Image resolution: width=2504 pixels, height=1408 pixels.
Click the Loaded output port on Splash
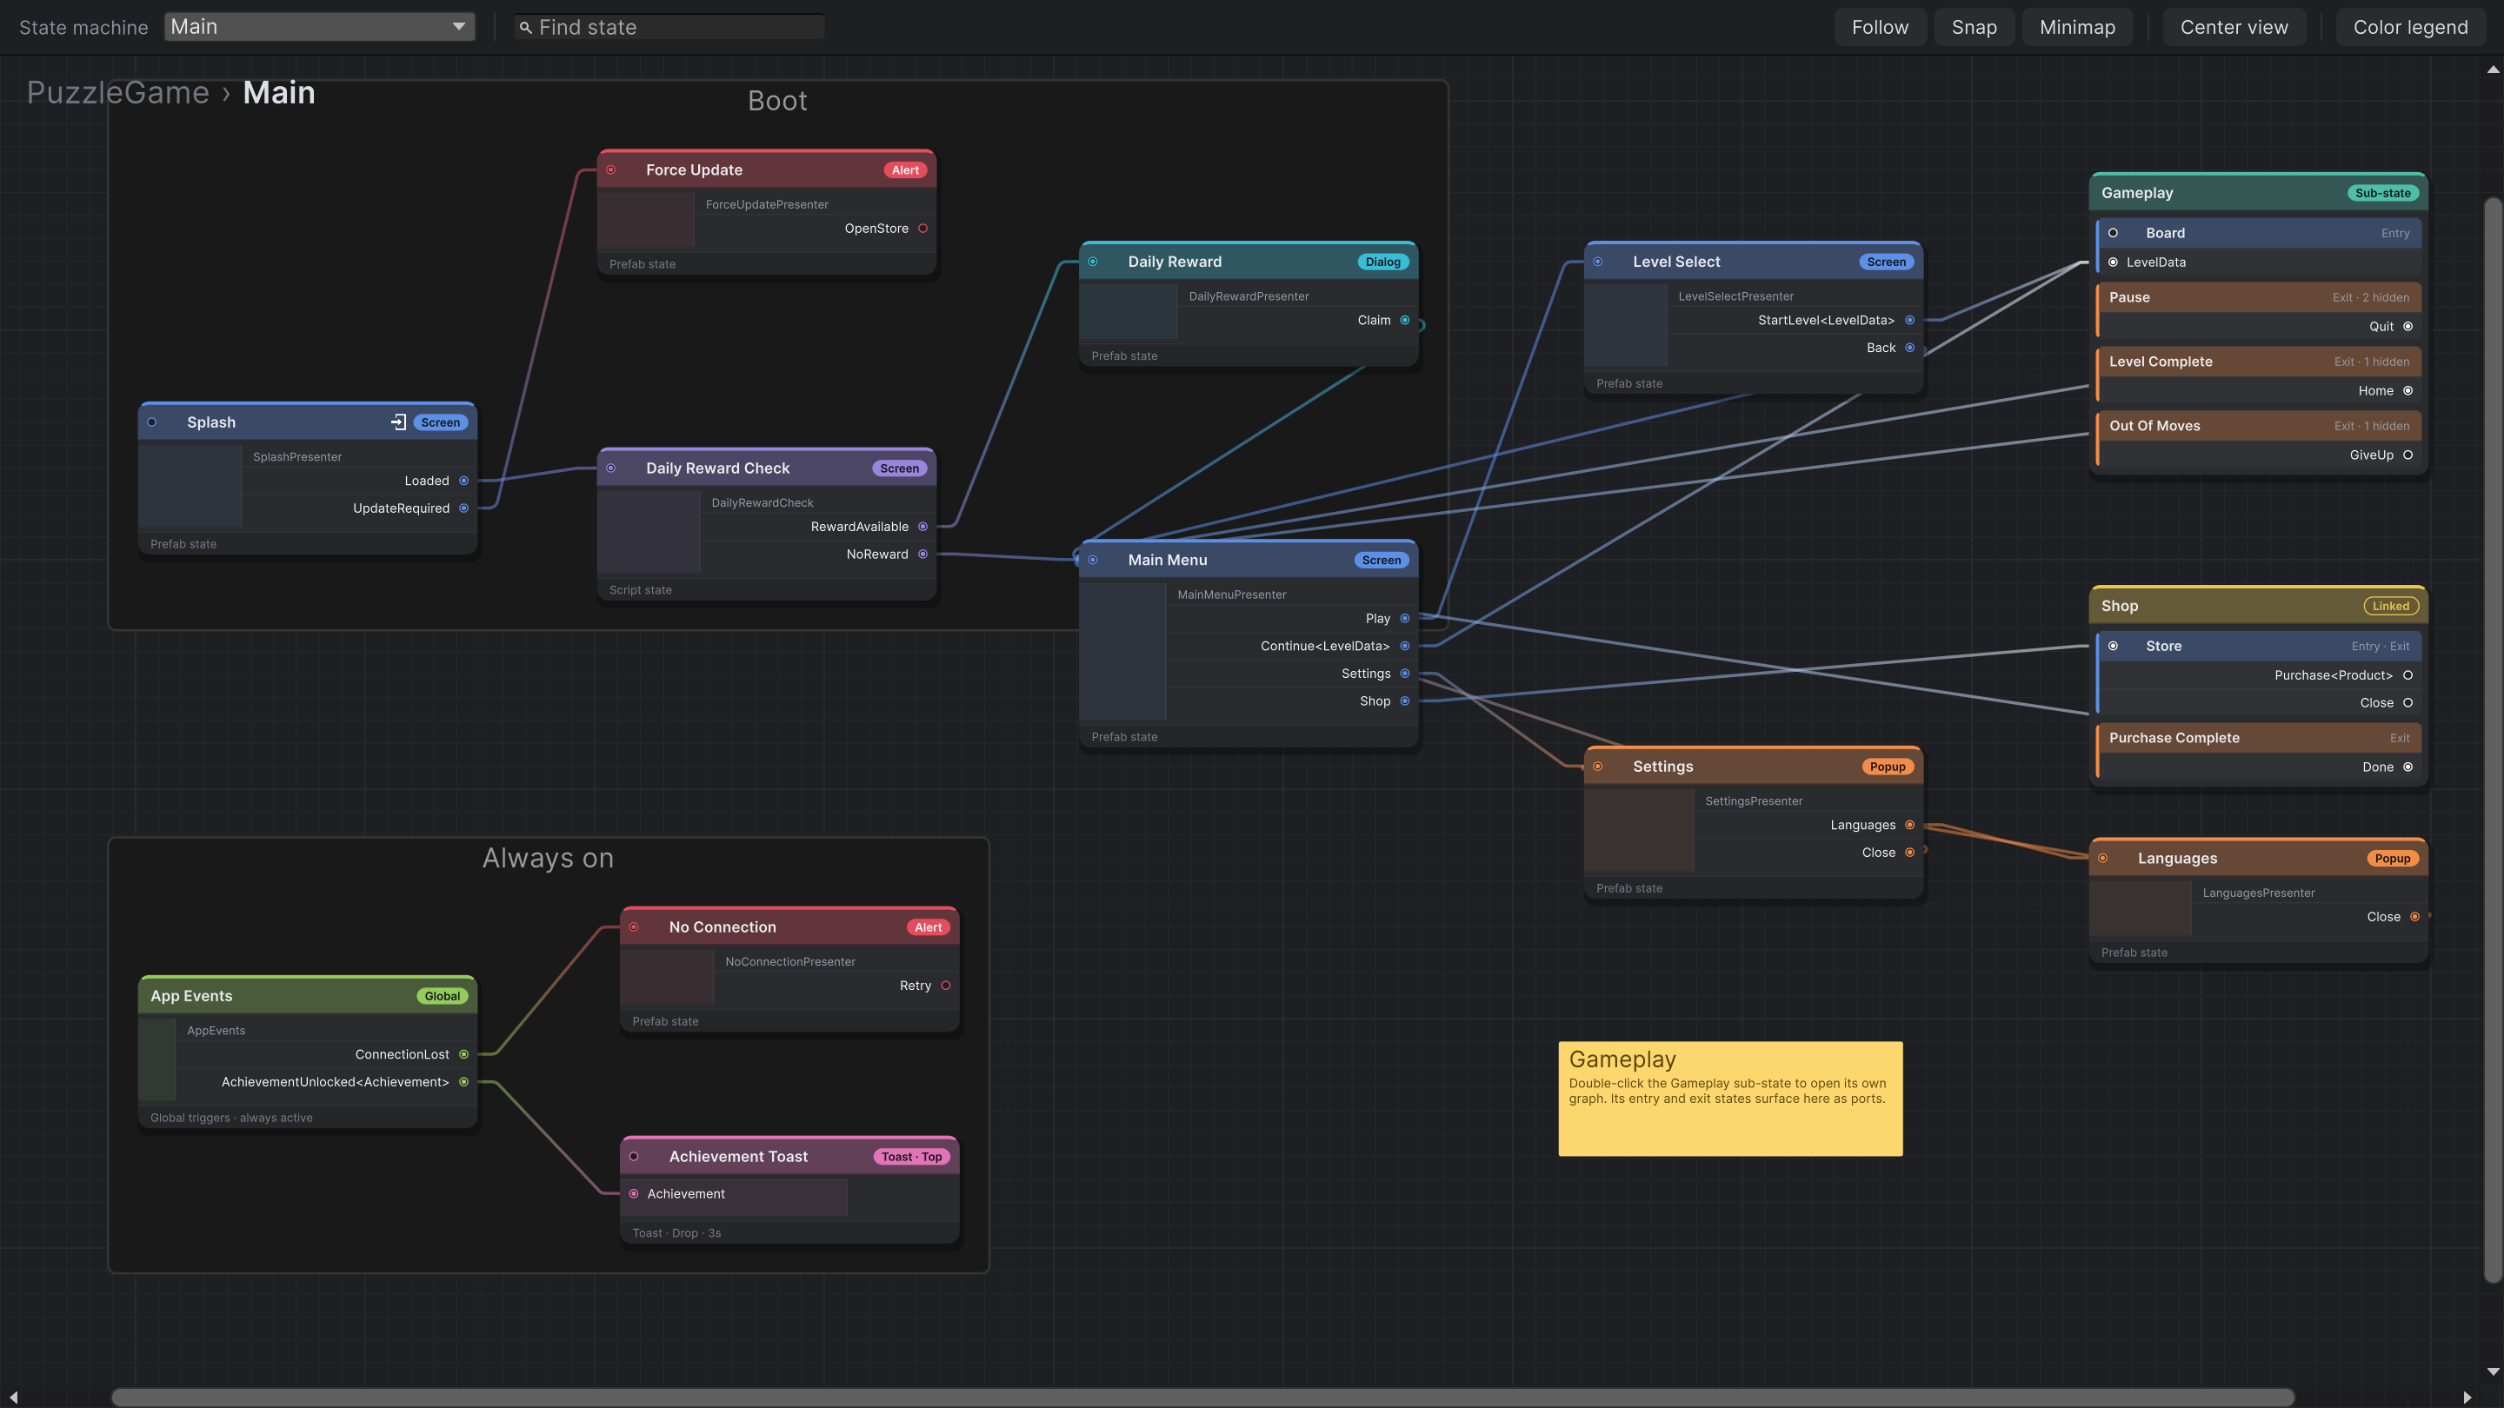coord(463,481)
